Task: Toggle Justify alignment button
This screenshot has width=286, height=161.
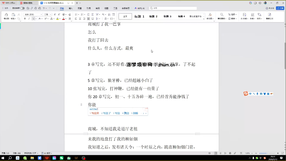Action: coord(88,19)
